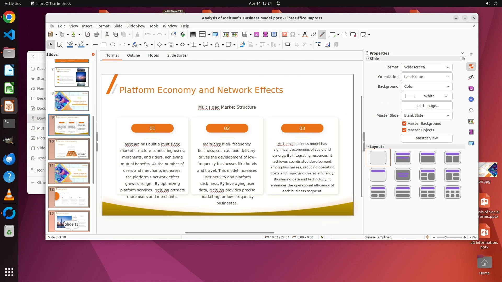This screenshot has height=282, width=502.
Task: Select the Ellipse shape tool
Action: [113, 45]
